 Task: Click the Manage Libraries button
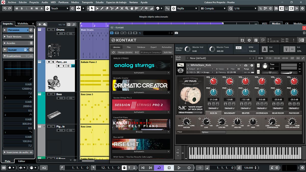point(125,52)
